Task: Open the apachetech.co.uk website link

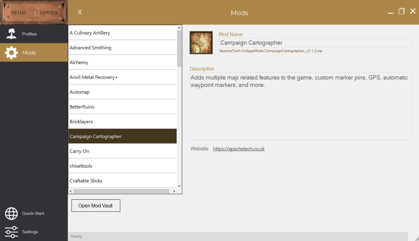Action: (239, 149)
